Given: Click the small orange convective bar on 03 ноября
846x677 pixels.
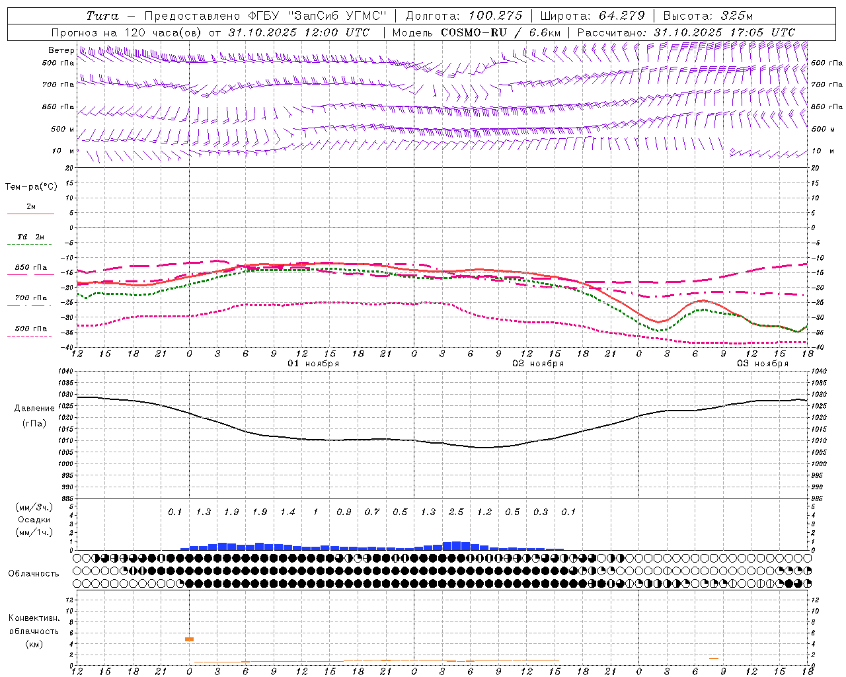Looking at the screenshot, I should tap(714, 658).
